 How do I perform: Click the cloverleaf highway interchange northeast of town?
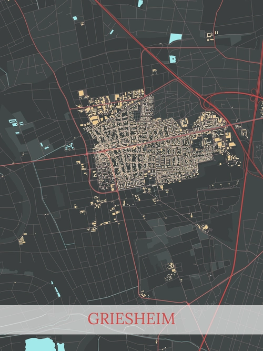pyautogui.click(x=255, y=95)
